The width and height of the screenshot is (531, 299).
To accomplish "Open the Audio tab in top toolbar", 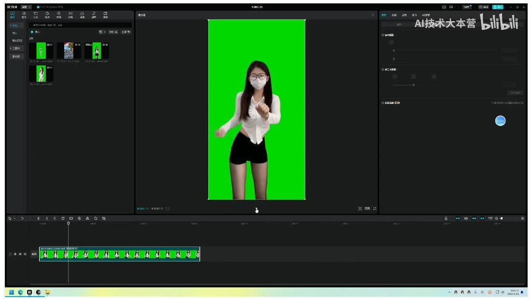I will (24, 14).
